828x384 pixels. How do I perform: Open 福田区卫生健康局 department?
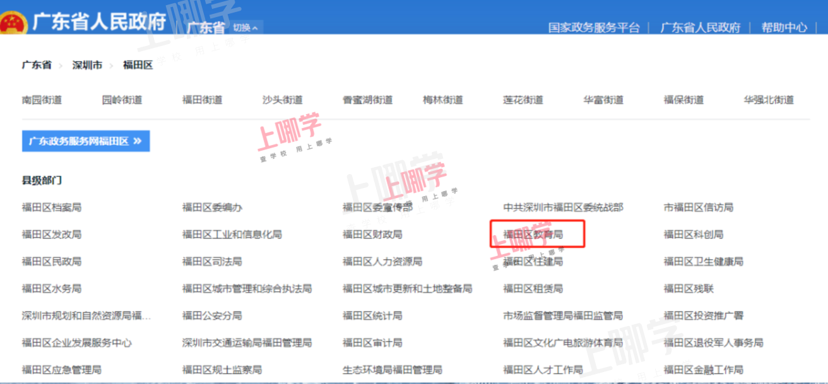click(703, 262)
